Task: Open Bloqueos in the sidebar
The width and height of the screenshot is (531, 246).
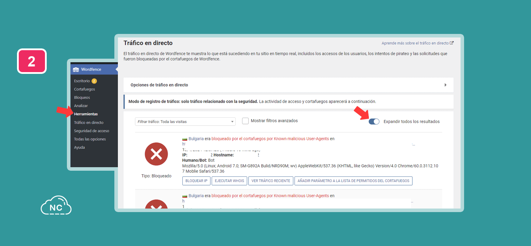Action: (82, 98)
